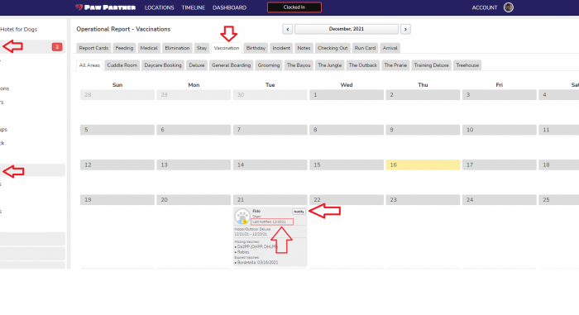Viewport: 579px width, 315px height.
Task: Select calendar day 1 cell
Action: click(347, 95)
